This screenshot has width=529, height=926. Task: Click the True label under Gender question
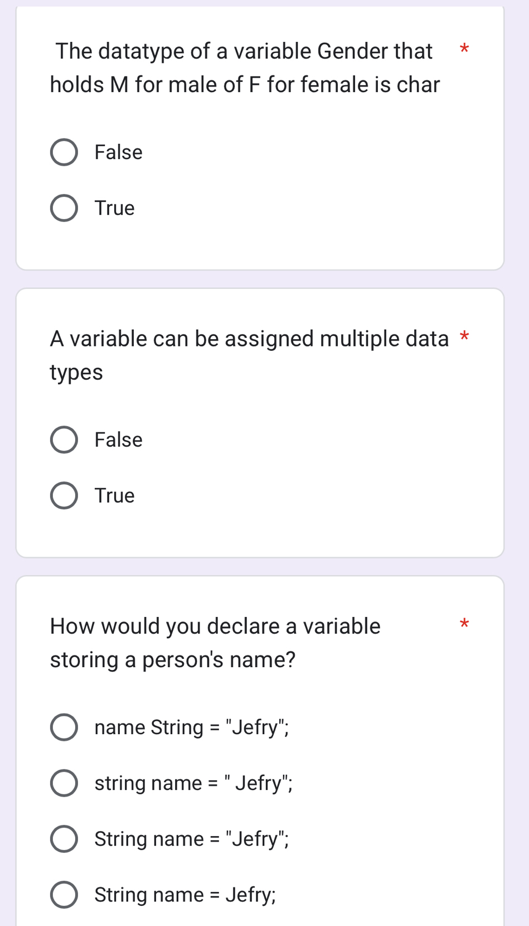[x=114, y=208]
